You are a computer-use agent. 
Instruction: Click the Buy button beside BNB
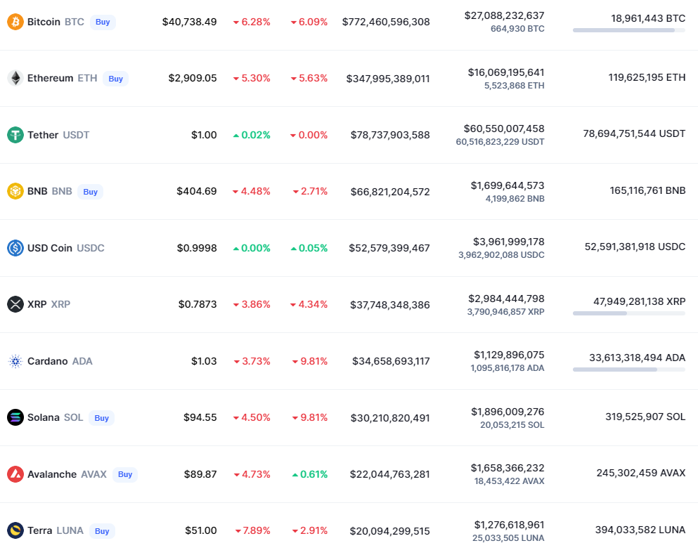tap(91, 192)
